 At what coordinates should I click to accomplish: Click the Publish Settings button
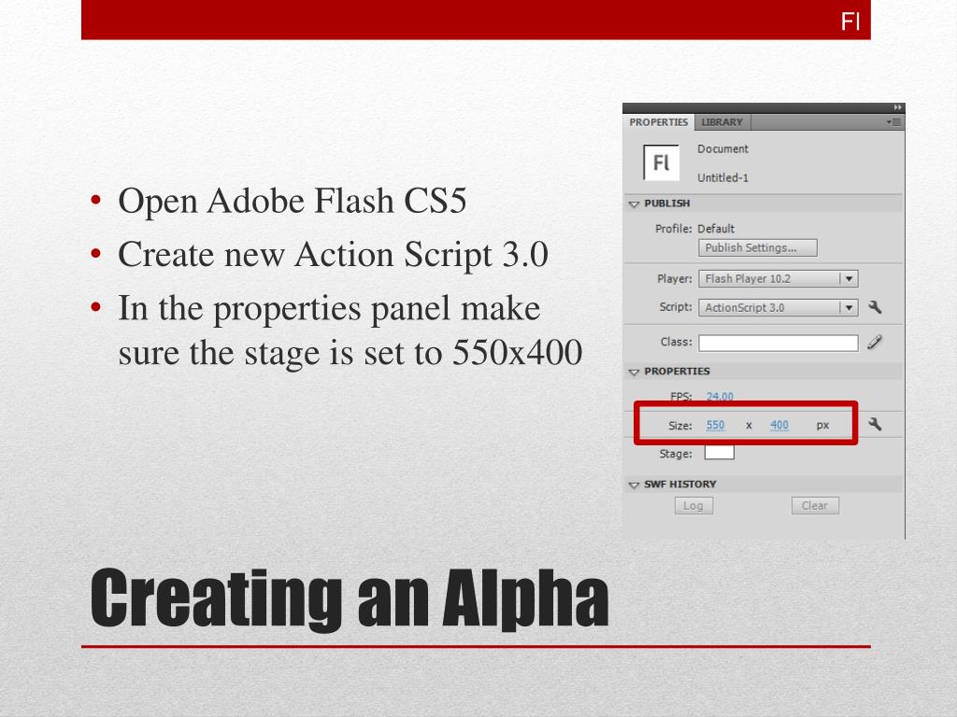point(757,247)
